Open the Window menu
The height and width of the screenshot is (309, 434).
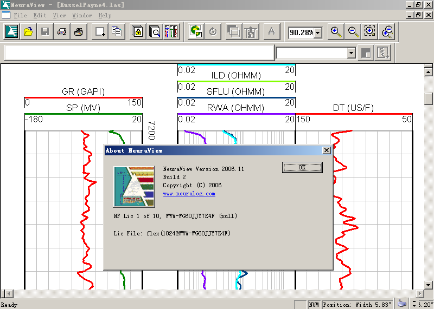(82, 16)
